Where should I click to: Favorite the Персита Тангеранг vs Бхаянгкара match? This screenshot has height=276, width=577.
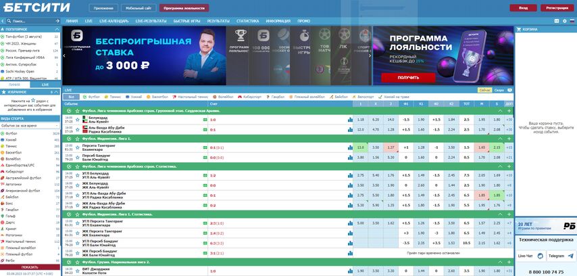[77, 147]
